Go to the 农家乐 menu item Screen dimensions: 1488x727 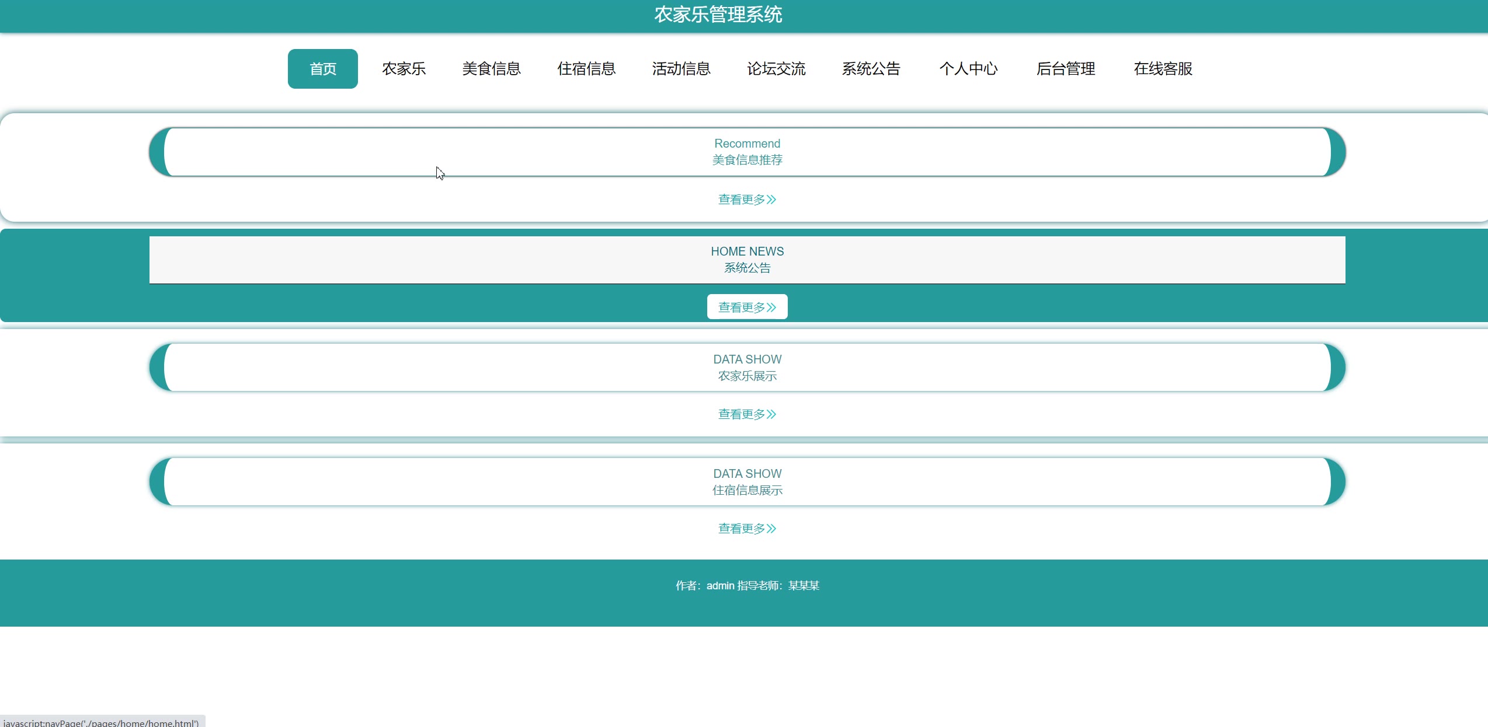pos(404,69)
